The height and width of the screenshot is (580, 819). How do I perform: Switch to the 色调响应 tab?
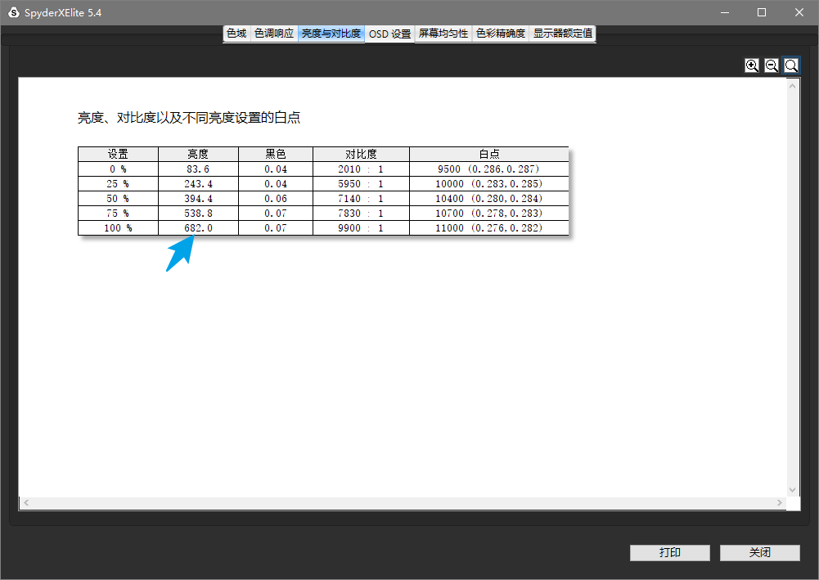tap(274, 34)
